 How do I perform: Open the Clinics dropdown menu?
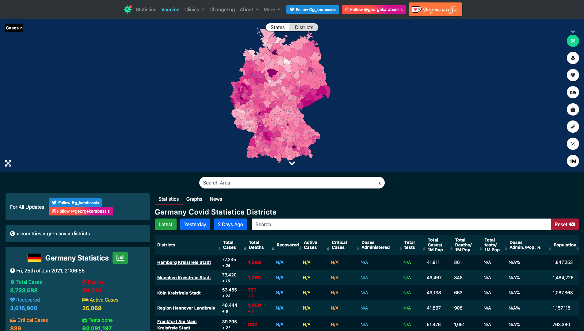click(194, 10)
